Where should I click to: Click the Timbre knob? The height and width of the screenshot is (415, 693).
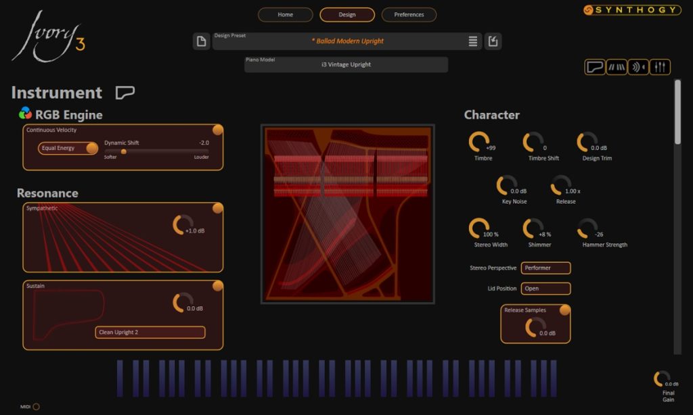[479, 142]
